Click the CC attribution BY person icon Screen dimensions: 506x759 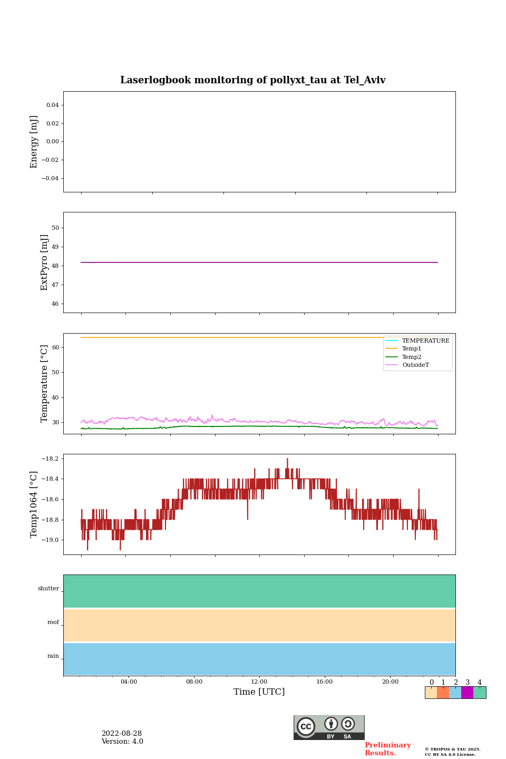point(331,724)
